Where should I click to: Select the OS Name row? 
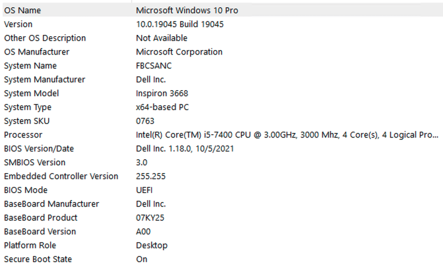pyautogui.click(x=222, y=11)
